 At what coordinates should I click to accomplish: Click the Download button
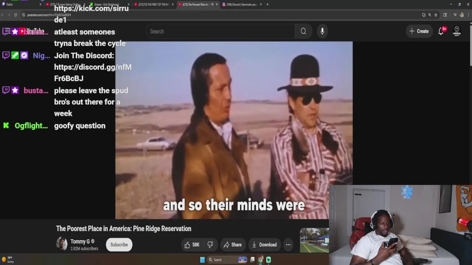tap(264, 245)
